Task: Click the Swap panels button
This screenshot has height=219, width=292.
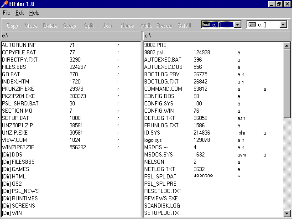Action: pos(69,26)
